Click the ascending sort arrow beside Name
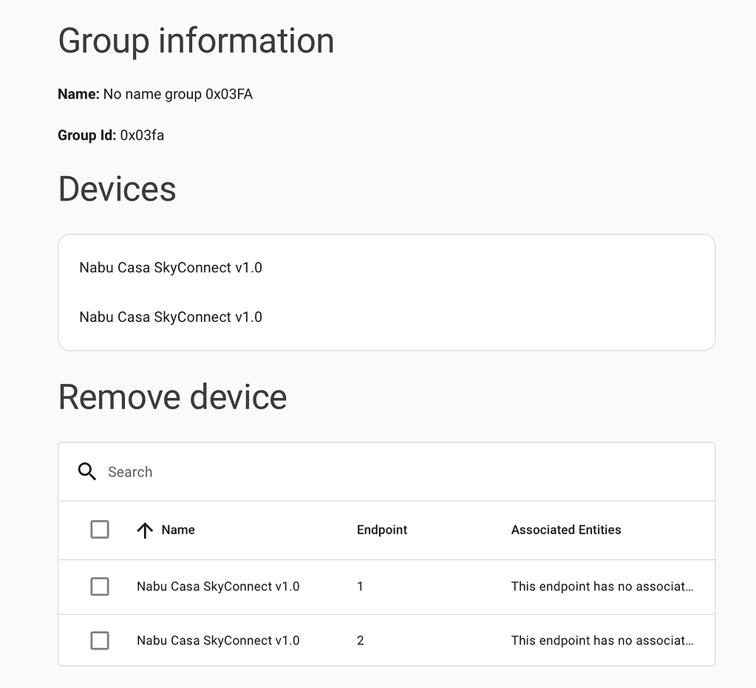This screenshot has height=688, width=756. click(x=146, y=530)
